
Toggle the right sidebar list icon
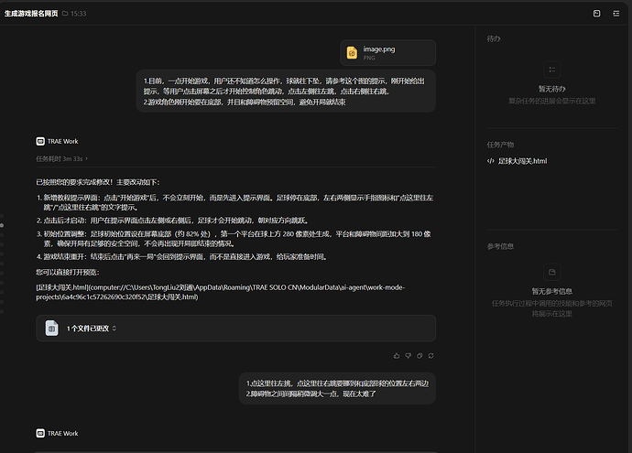(616, 14)
